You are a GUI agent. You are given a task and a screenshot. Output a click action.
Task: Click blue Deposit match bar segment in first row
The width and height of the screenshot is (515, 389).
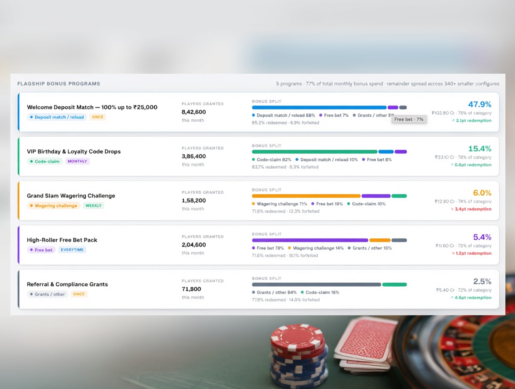click(x=319, y=108)
